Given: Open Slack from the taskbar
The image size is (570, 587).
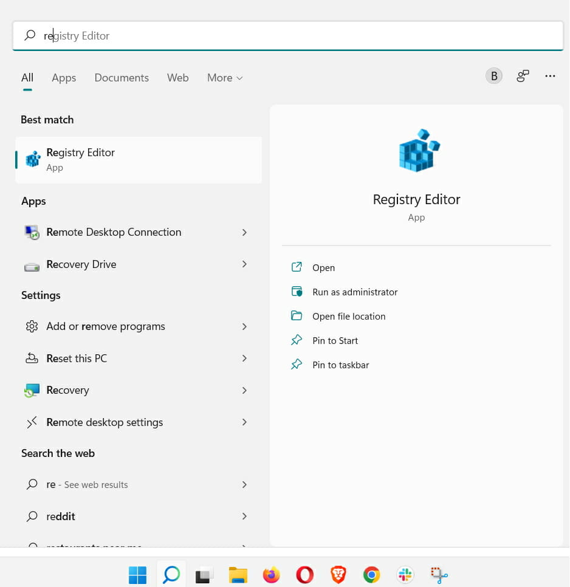Looking at the screenshot, I should (405, 575).
